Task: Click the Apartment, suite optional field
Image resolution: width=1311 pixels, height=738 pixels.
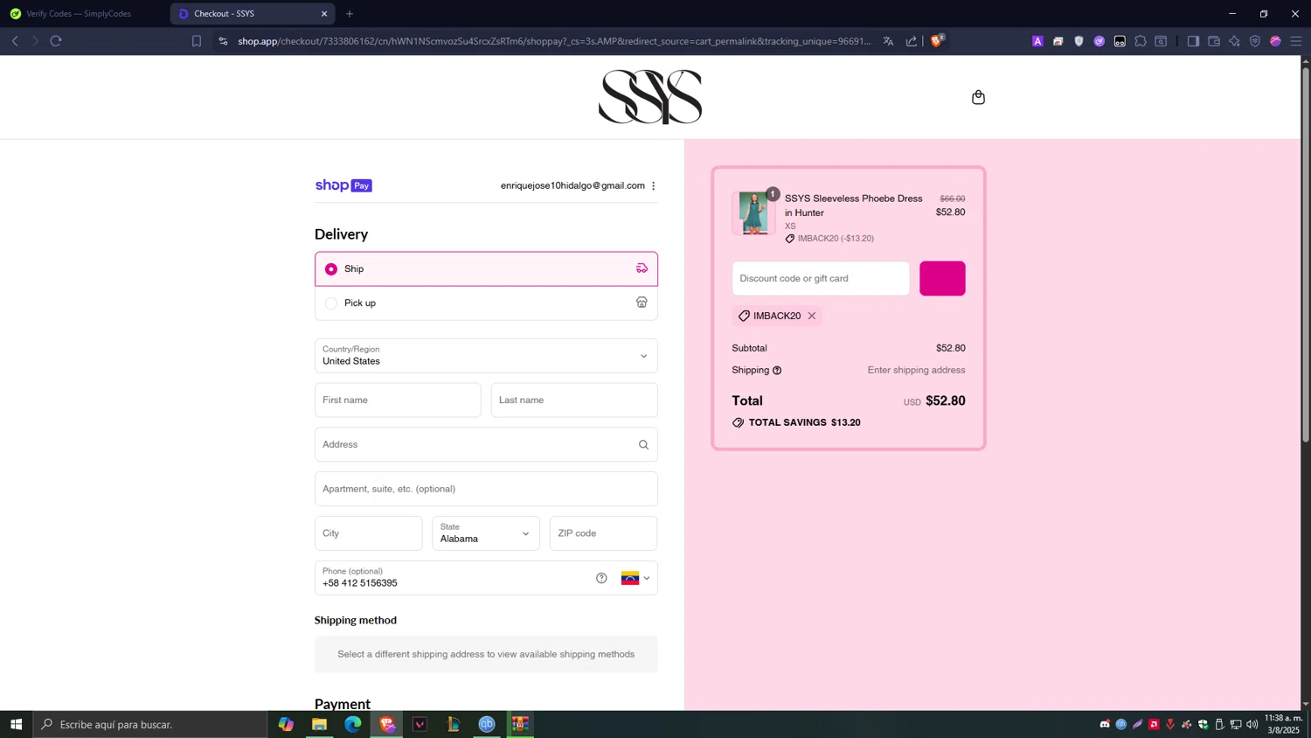Action: (486, 489)
